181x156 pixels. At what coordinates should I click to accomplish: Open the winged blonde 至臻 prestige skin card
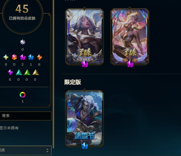click(130, 36)
